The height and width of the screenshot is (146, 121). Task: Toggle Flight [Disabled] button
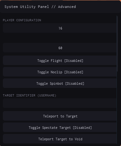[60, 60]
